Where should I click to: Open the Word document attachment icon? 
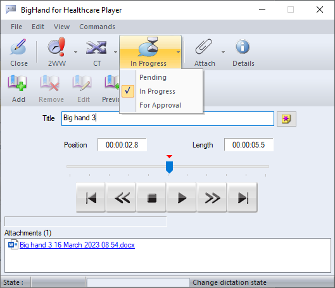13,244
